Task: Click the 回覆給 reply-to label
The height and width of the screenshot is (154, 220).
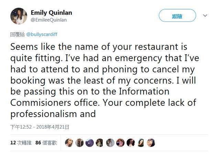Action: [x=18, y=35]
